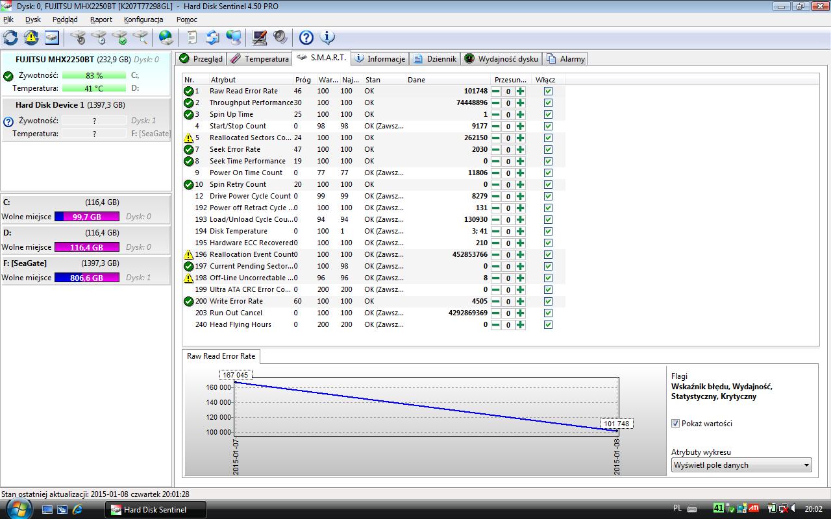
Task: Click the globe with disk toolbar icon
Action: point(166,38)
